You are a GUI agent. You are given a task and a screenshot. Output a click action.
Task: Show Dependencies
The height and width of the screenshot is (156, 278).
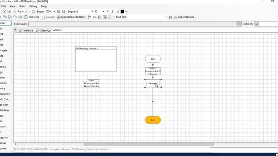[184, 17]
